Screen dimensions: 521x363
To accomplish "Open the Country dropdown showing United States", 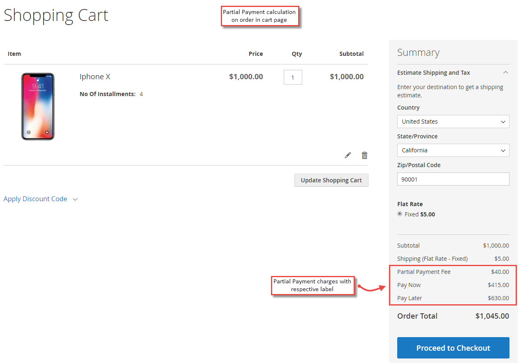I will click(453, 122).
